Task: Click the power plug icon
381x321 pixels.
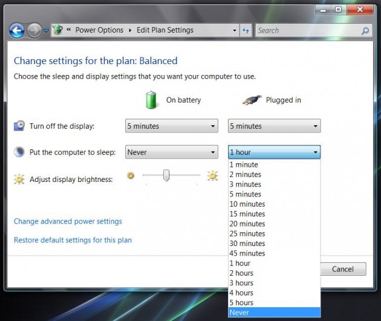Action: [252, 100]
